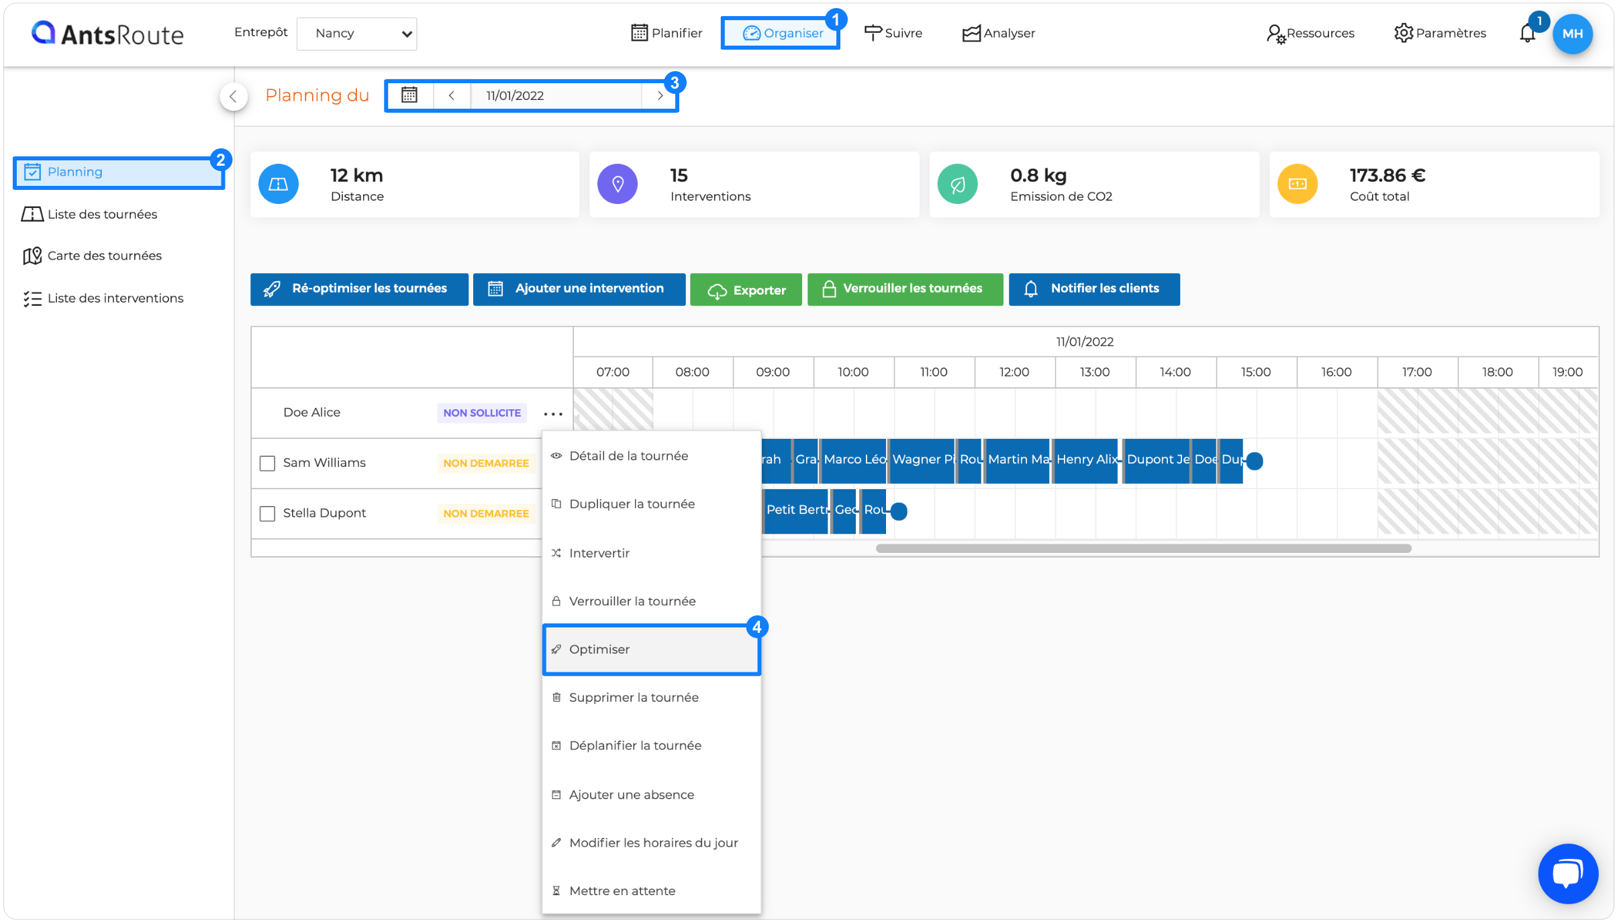The image size is (1617, 922).
Task: Go to the previous planning day
Action: [x=452, y=95]
